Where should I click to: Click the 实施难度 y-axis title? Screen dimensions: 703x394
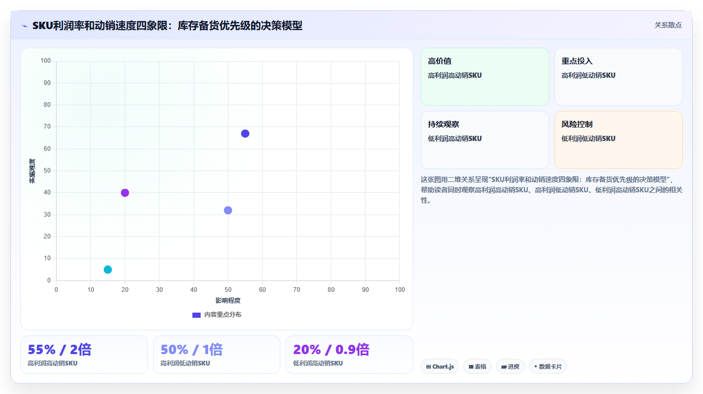point(32,171)
